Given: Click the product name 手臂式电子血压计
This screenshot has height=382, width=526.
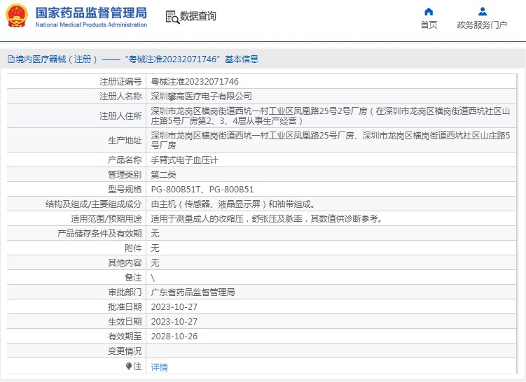Looking at the screenshot, I should point(185,160).
